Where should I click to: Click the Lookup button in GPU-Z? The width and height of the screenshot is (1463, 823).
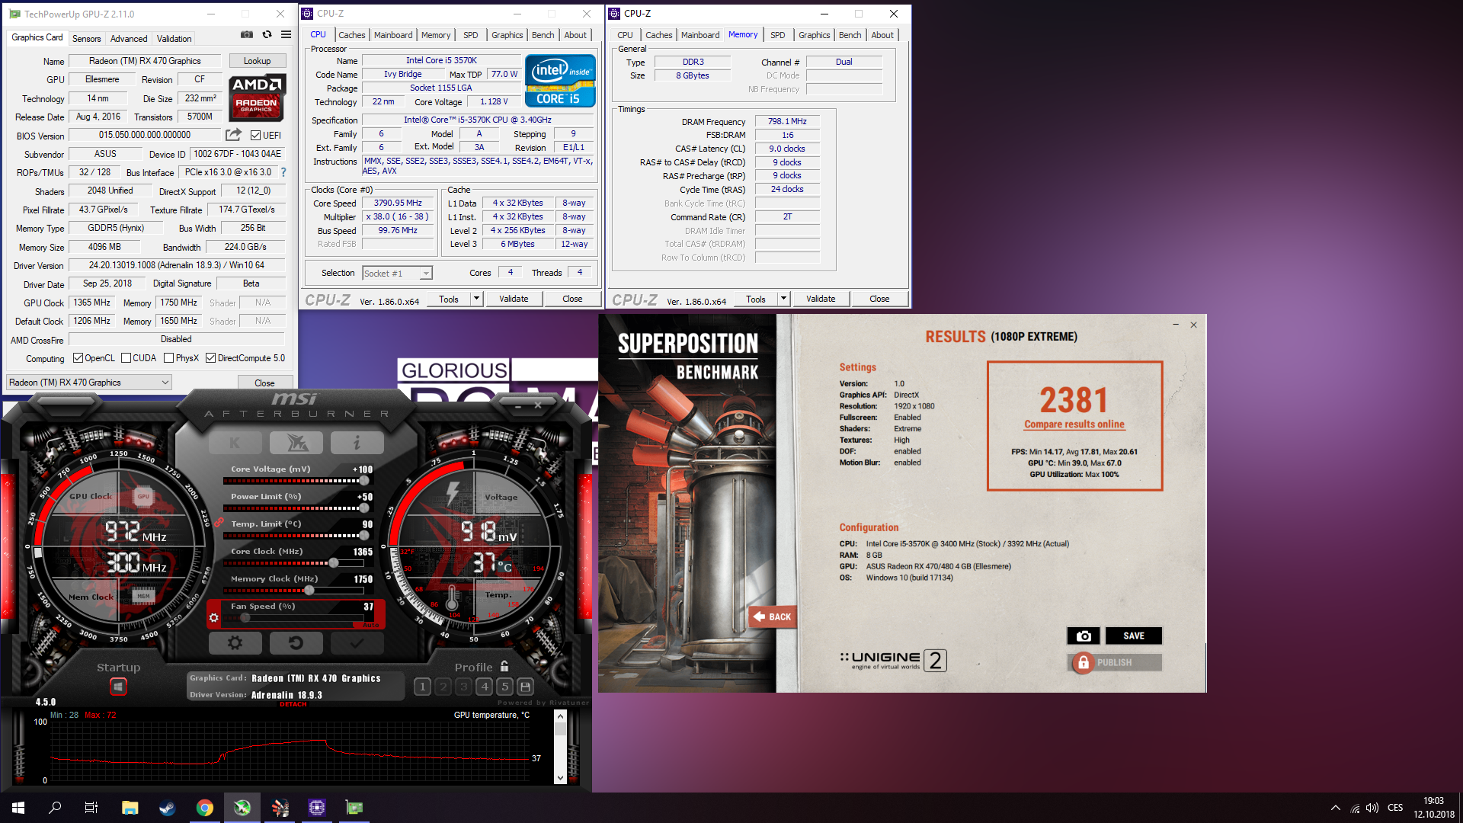pyautogui.click(x=257, y=61)
